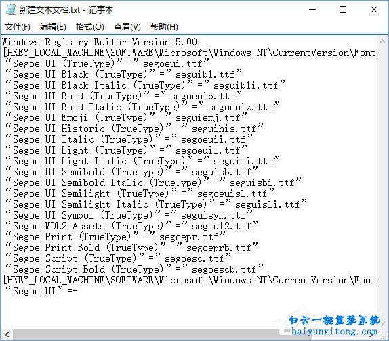
Task: Click line 'Windows Registry Editor Version 5.00'
Action: (100, 42)
